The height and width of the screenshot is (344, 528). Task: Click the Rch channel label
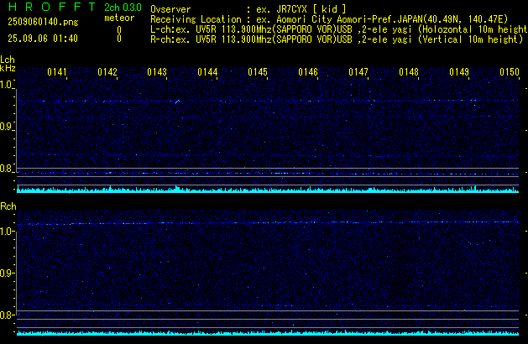pos(8,206)
